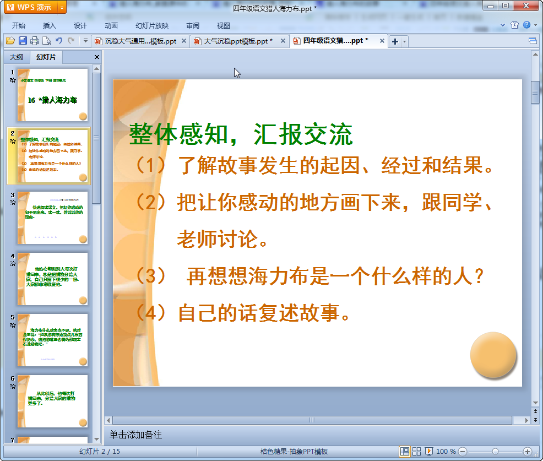The image size is (543, 461).
Task: Select slide 5 thumbnail
Action: pos(53,340)
